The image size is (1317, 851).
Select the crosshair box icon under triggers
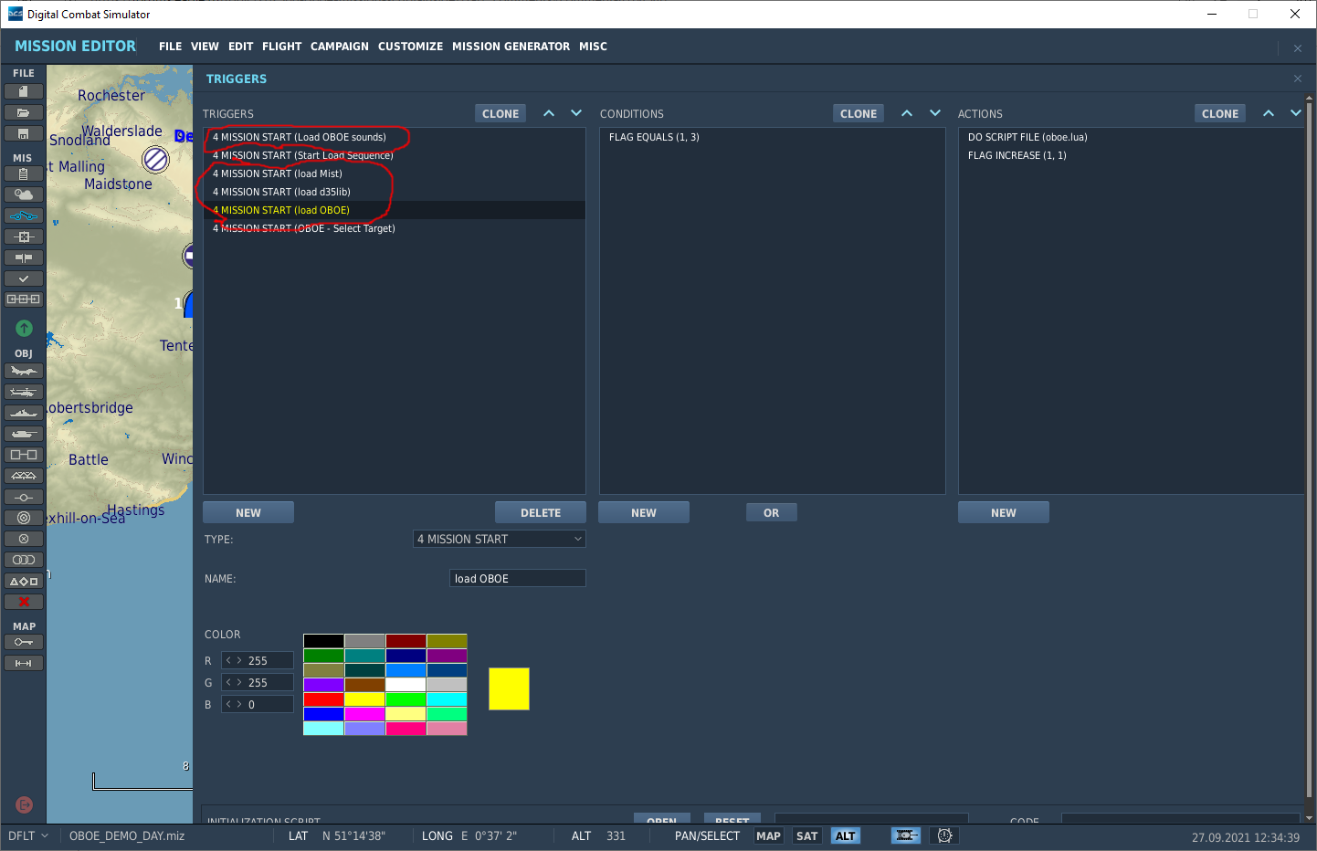pos(24,236)
